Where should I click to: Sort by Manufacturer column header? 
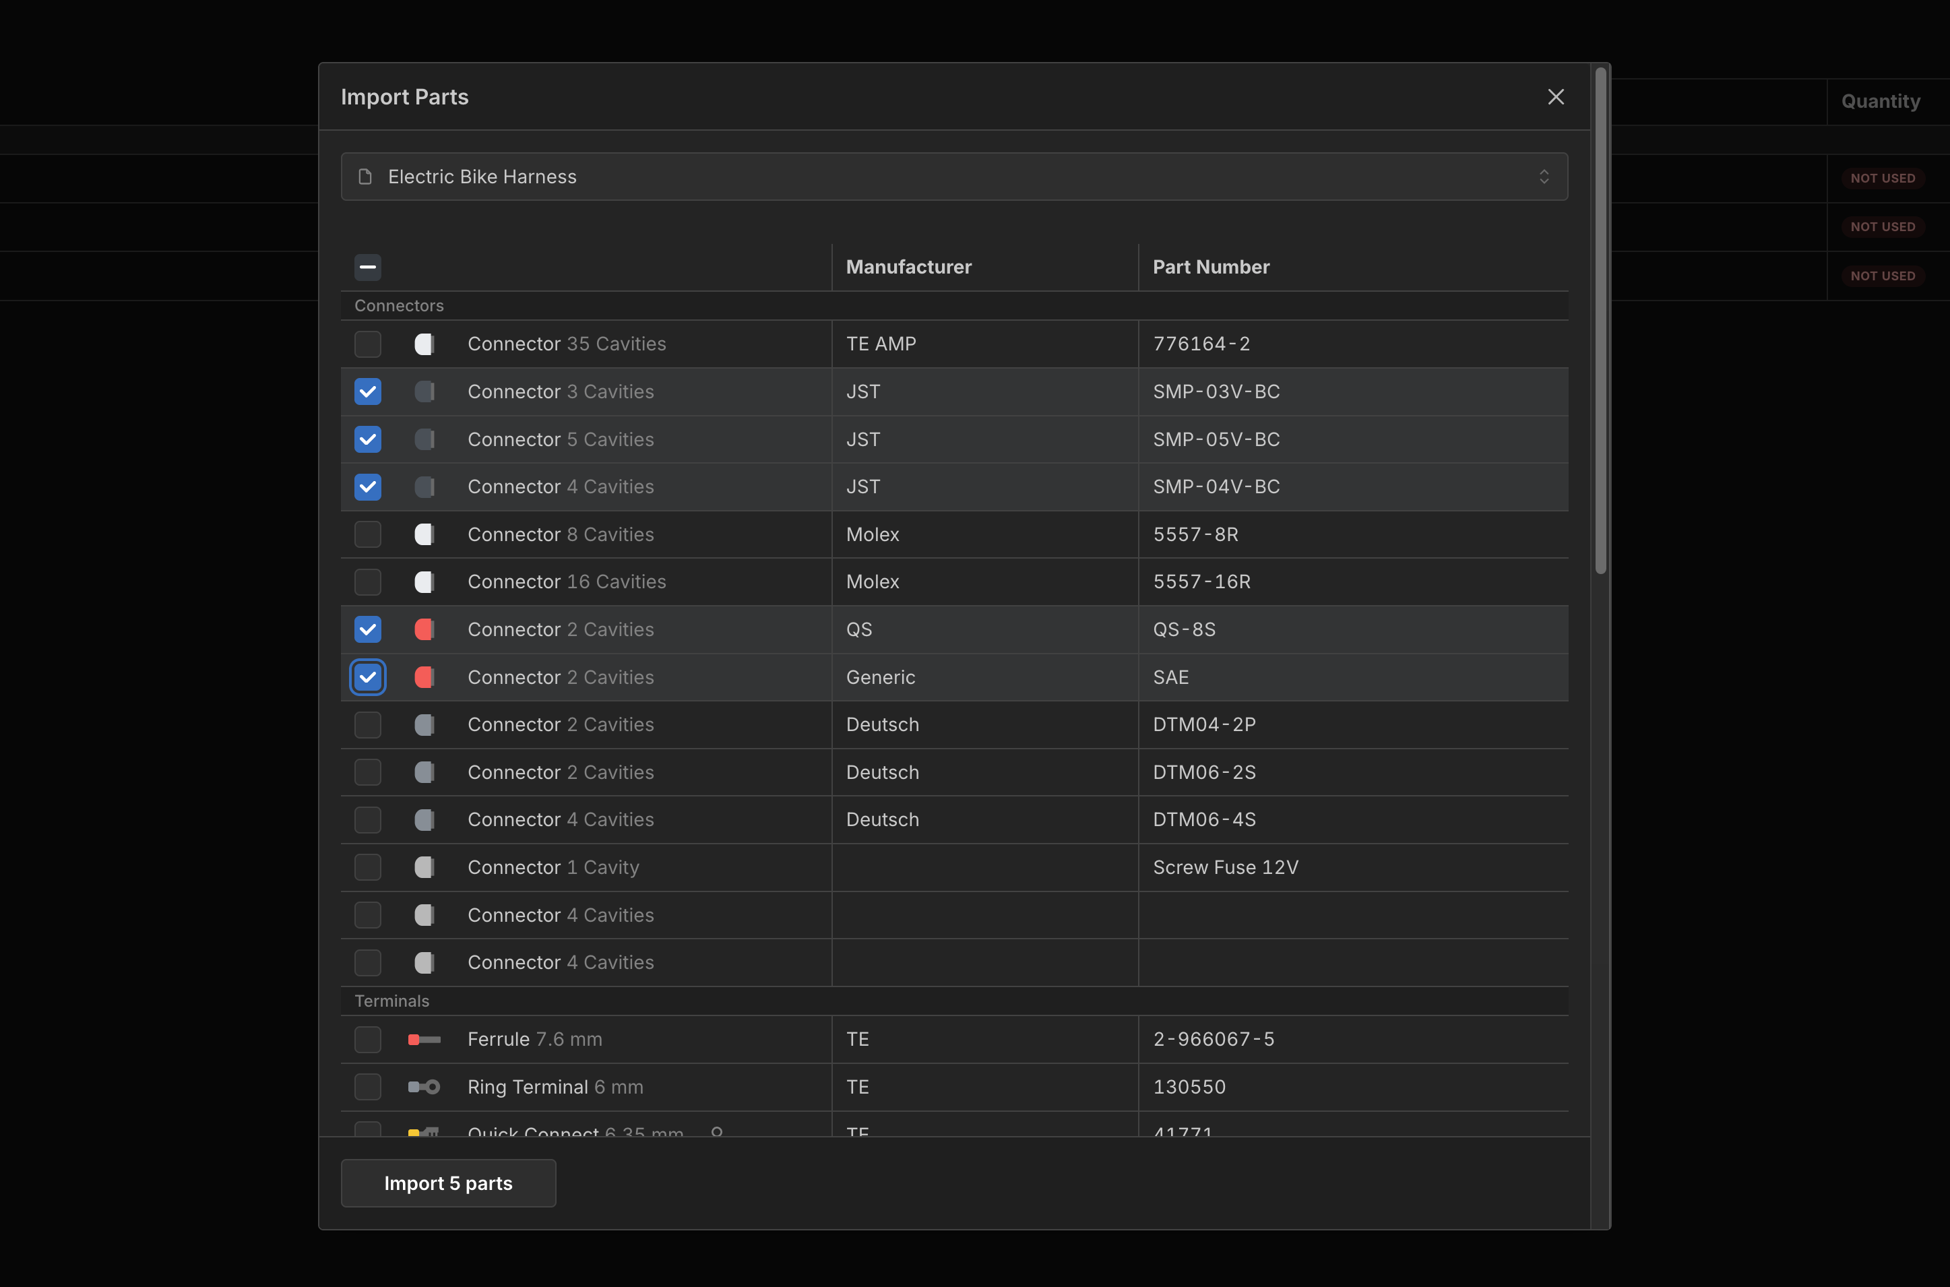tap(908, 267)
